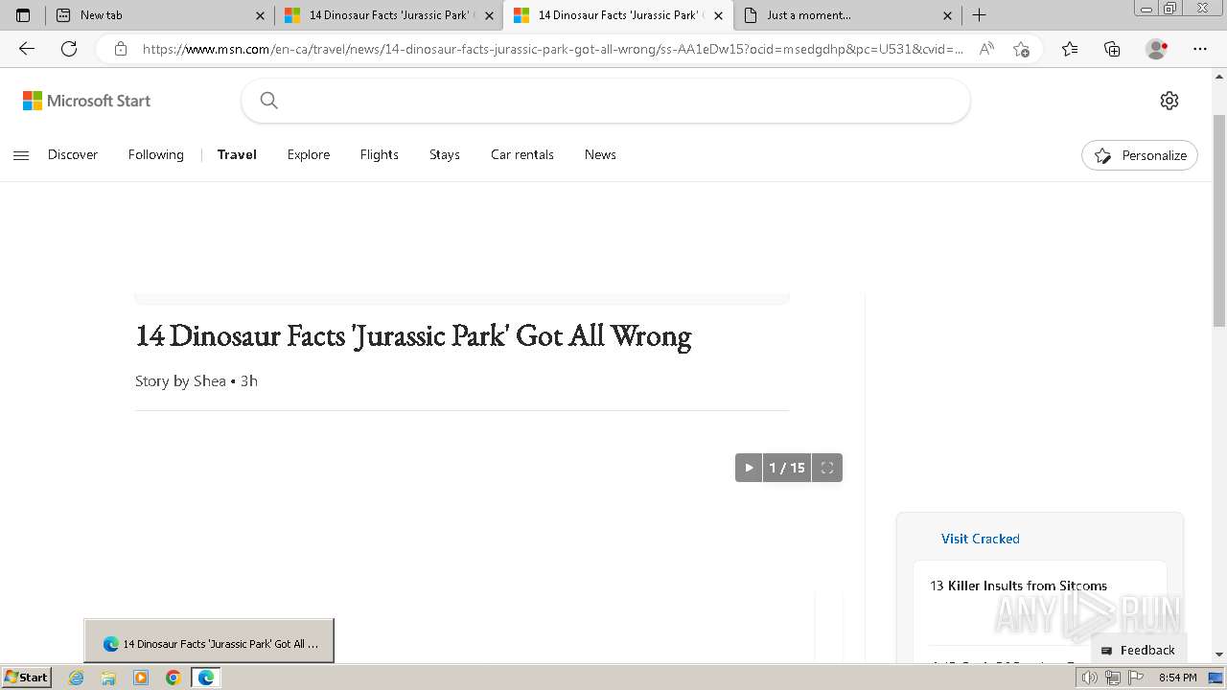
Task: Open a new browser tab
Action: point(979,15)
